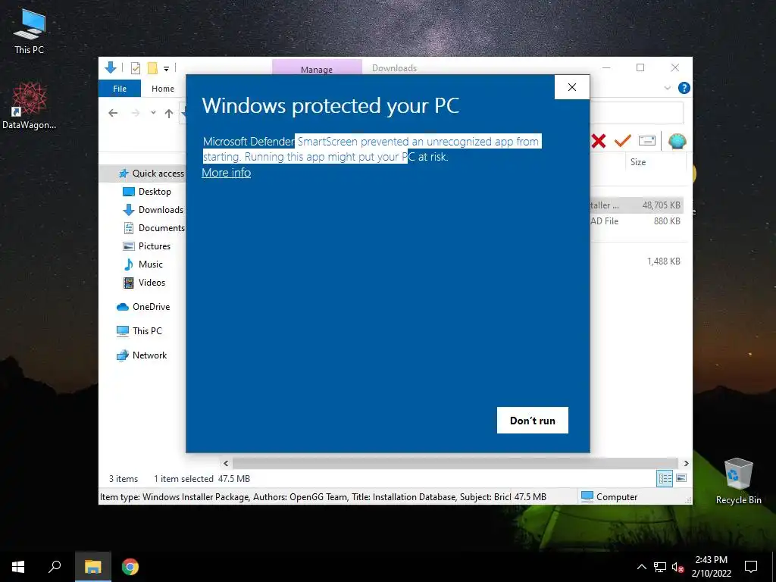Go up one folder with up arrow
The height and width of the screenshot is (582, 776).
(169, 114)
